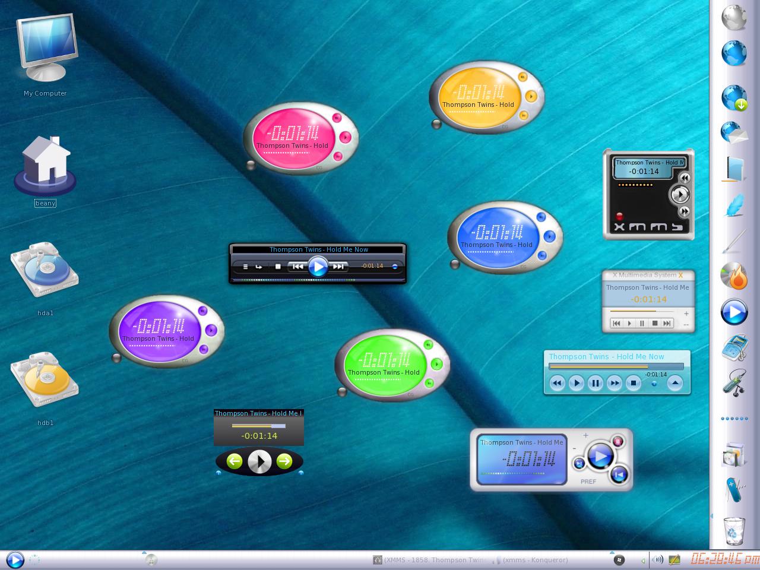Open disc burning flame icon
This screenshot has height=570, width=760.
[x=734, y=276]
